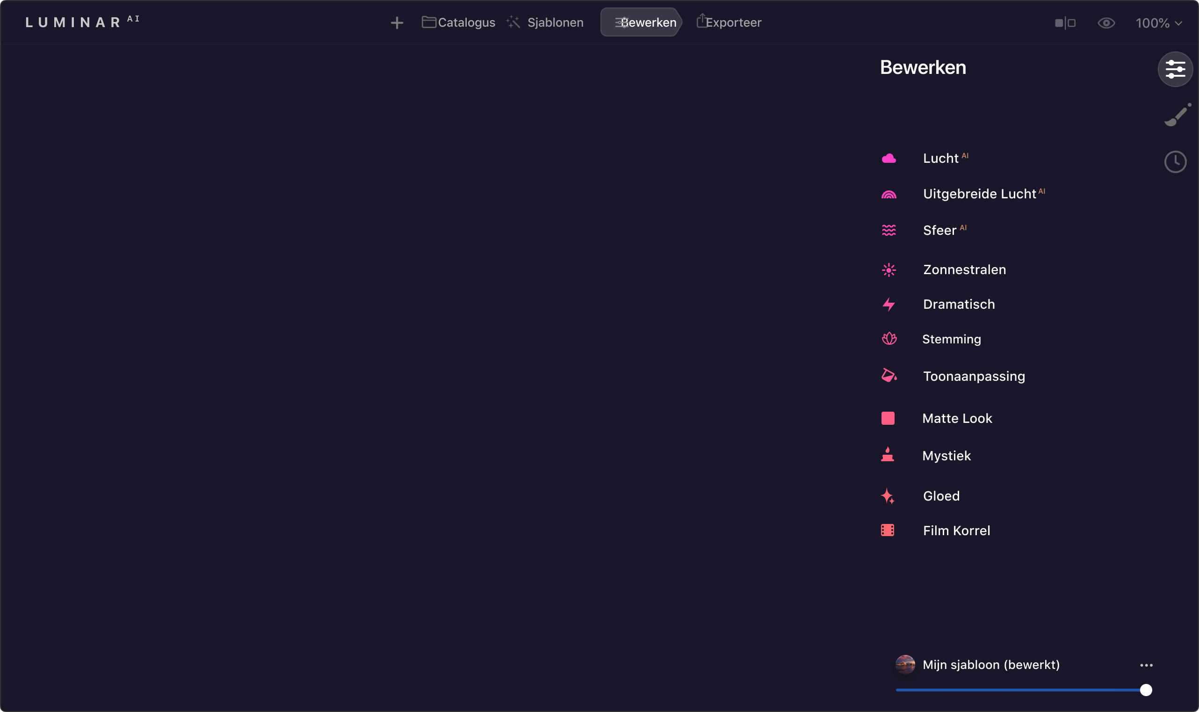The height and width of the screenshot is (712, 1199).
Task: Click the Toonaanpassing paint bucket icon
Action: coord(888,376)
